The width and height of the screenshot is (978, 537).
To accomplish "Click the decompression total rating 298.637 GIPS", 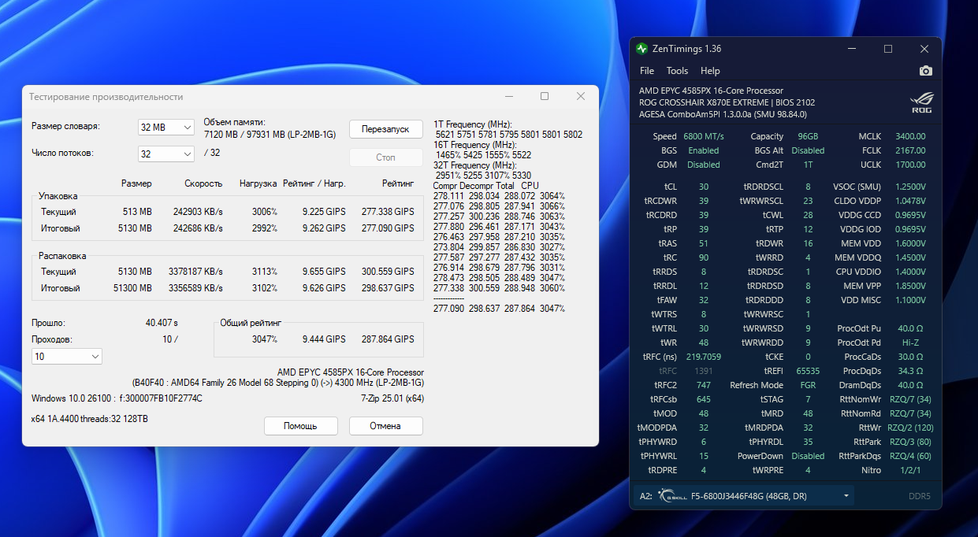I will [388, 288].
